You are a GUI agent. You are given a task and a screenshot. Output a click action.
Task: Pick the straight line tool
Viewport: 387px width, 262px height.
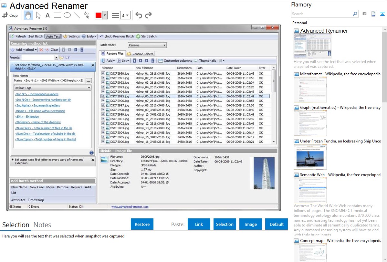77,15
